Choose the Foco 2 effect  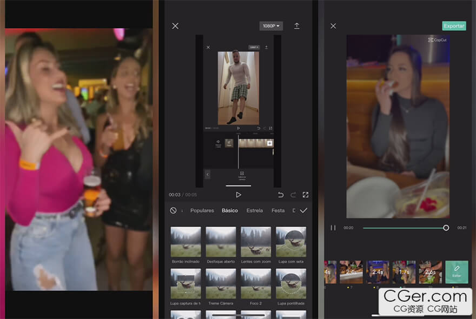point(256,284)
